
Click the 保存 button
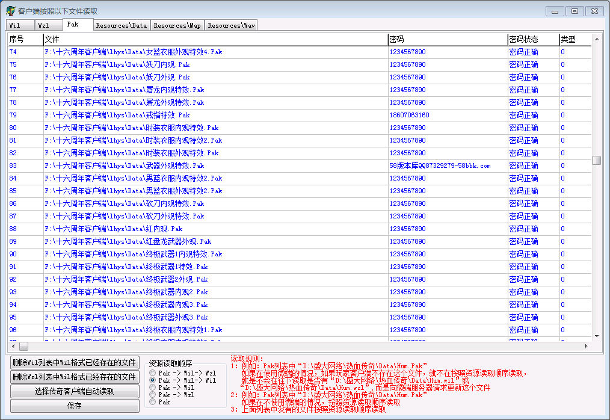click(75, 406)
